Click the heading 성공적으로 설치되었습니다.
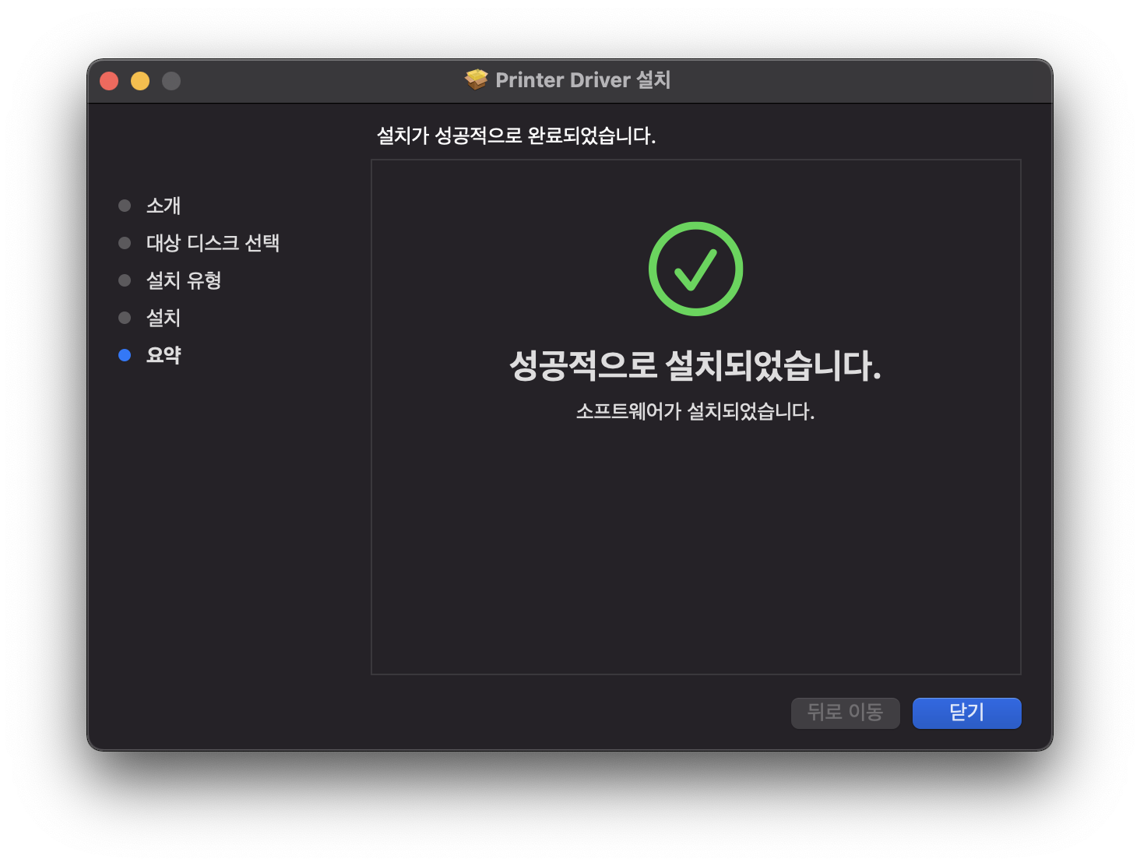 pyautogui.click(x=695, y=365)
